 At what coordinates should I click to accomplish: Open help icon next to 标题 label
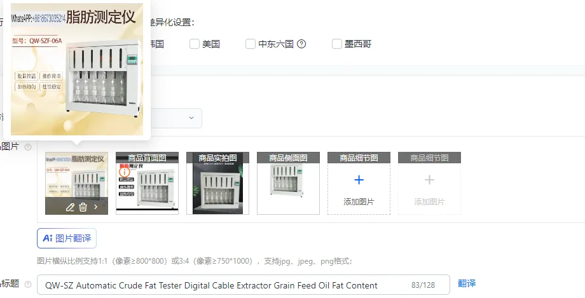27,284
